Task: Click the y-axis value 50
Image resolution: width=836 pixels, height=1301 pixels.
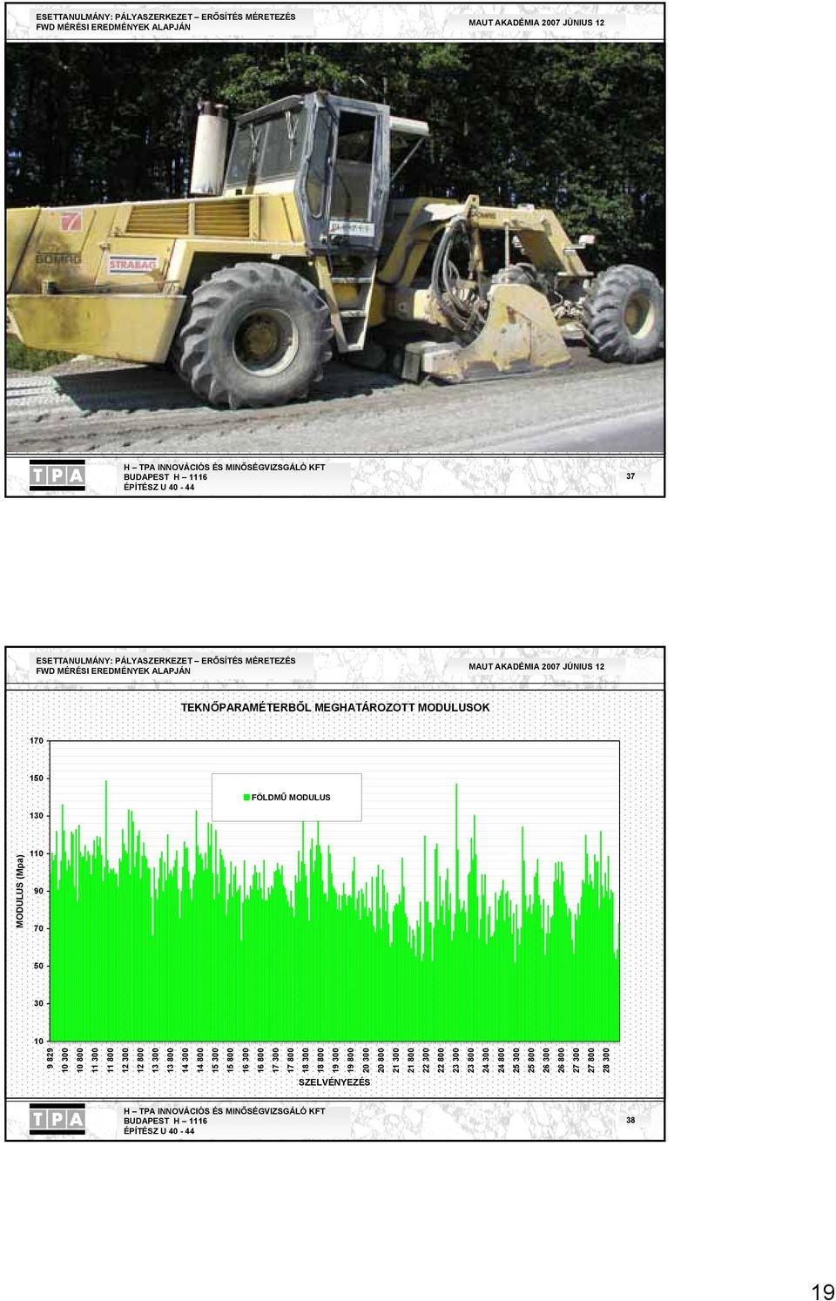Action: click(x=38, y=967)
